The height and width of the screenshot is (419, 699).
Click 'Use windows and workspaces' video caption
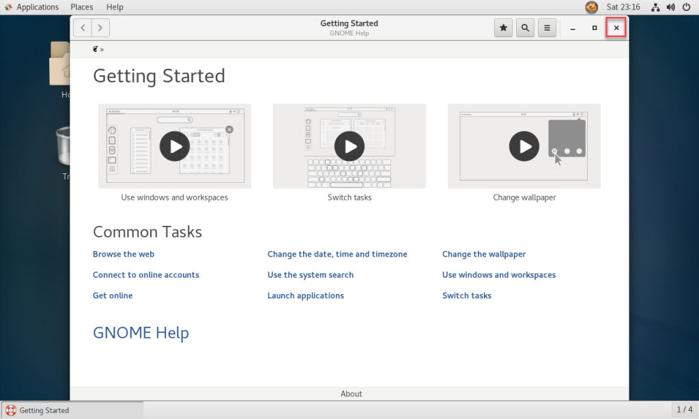[x=174, y=197]
